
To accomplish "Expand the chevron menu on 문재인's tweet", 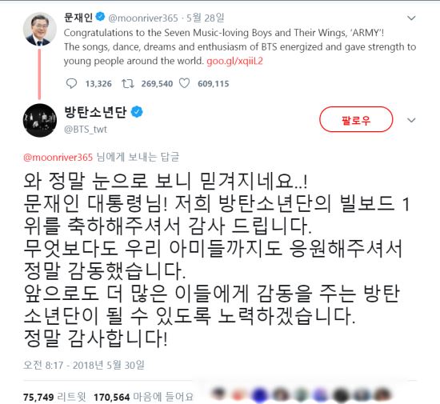I will (411, 18).
